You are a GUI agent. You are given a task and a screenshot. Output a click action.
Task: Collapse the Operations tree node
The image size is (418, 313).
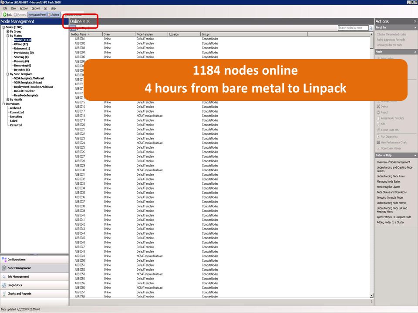click(x=3, y=104)
